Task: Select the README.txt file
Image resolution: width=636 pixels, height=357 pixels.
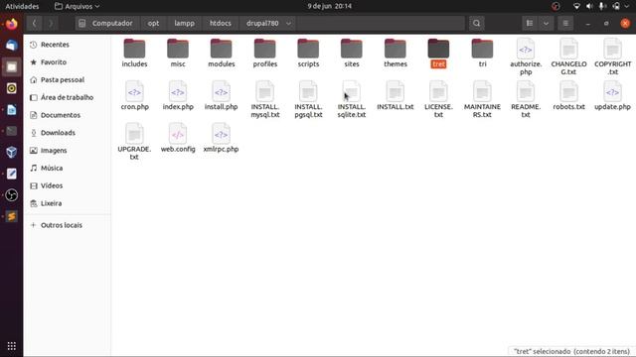Action: coord(526,99)
